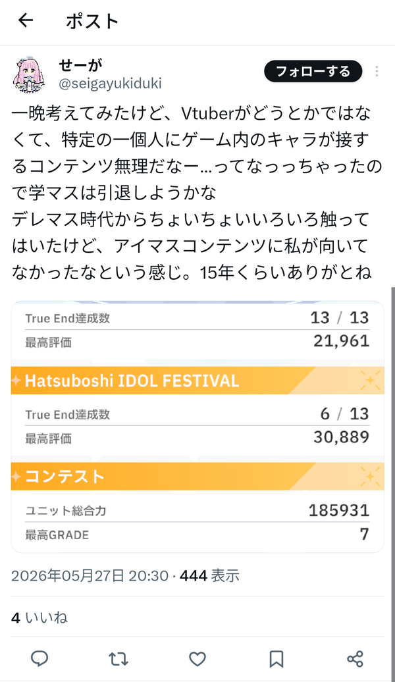Open the @seigayukiduki profile handle
The width and height of the screenshot is (395, 682).
click(x=110, y=83)
